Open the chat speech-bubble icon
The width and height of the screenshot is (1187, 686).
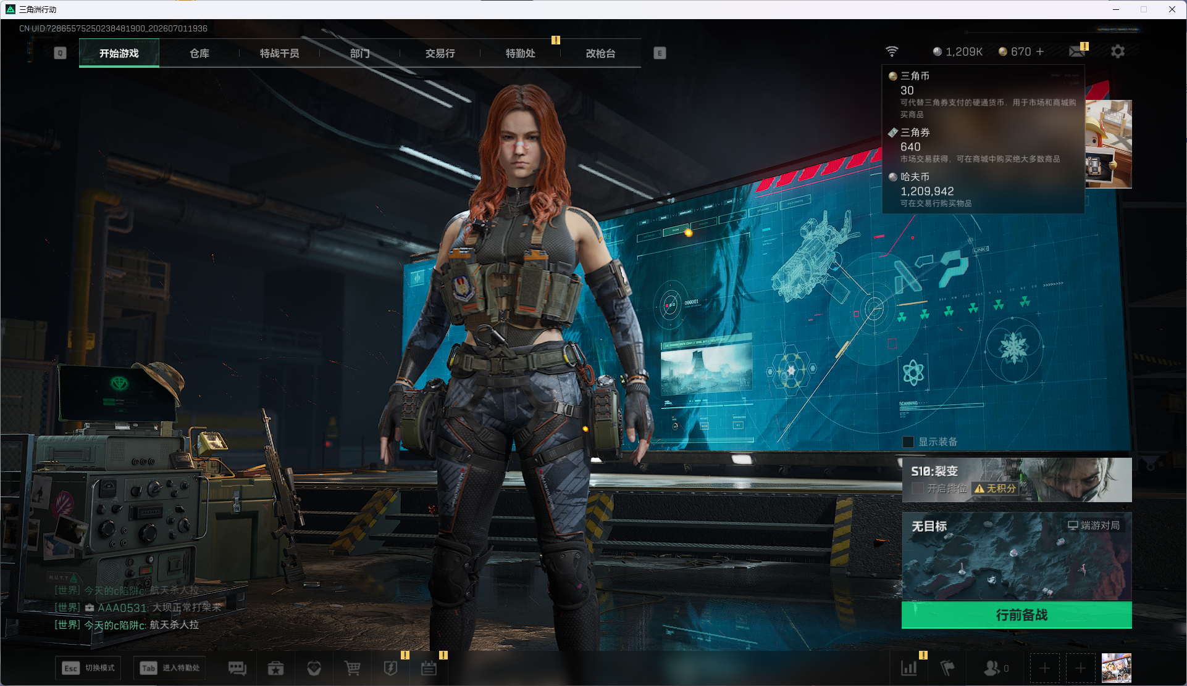click(237, 668)
